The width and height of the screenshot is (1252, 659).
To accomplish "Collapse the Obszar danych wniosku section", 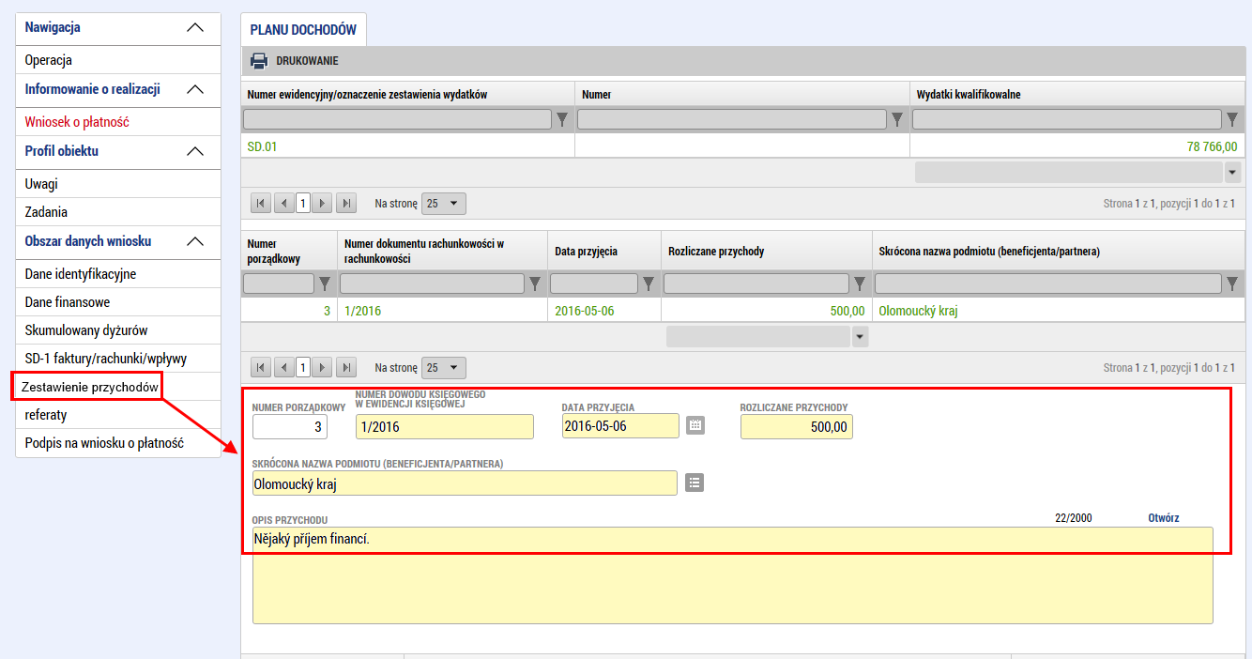I will pyautogui.click(x=195, y=242).
